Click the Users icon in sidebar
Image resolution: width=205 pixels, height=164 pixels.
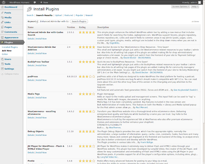pos(2,59)
